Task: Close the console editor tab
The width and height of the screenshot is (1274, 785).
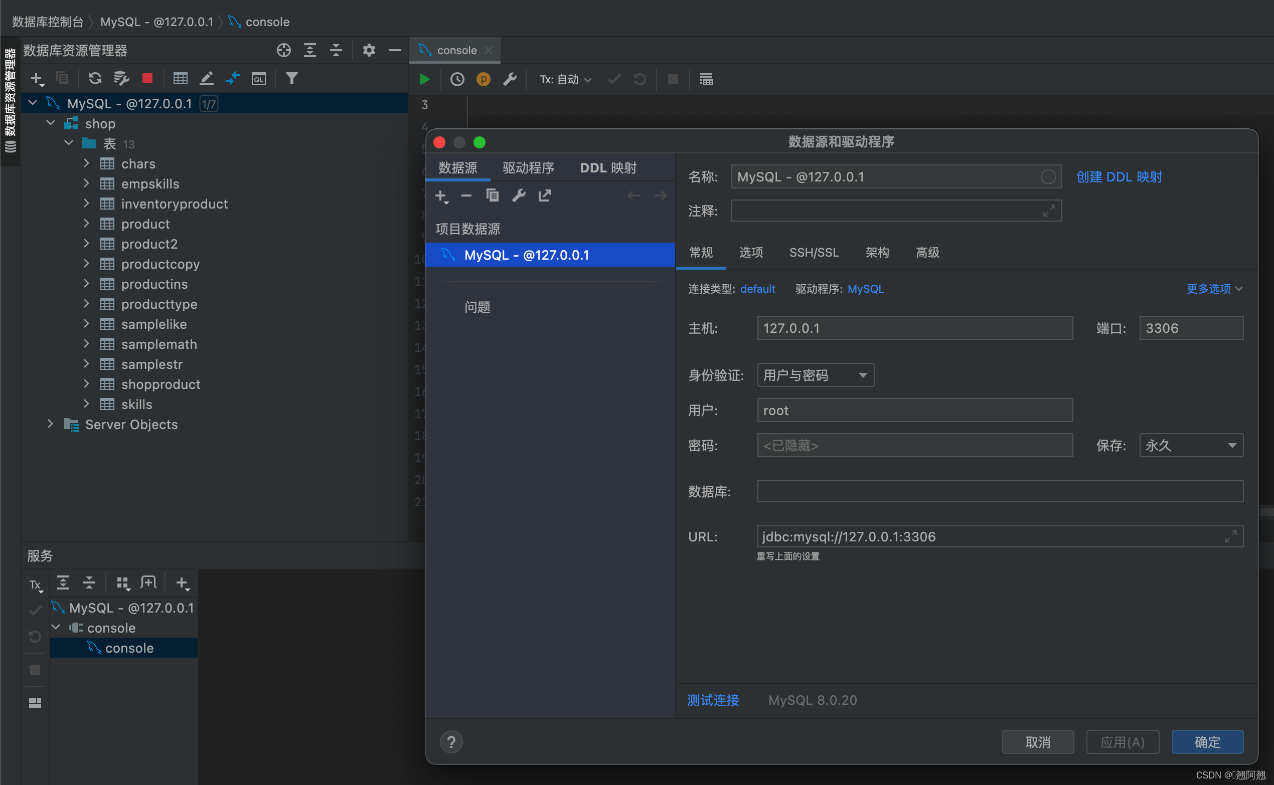Action: click(x=488, y=50)
